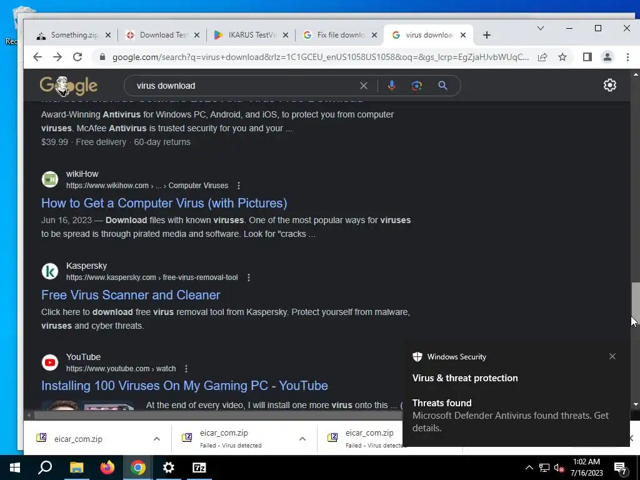This screenshot has width=640, height=480.
Task: Open more options for YouTube result
Action: pyautogui.click(x=186, y=369)
